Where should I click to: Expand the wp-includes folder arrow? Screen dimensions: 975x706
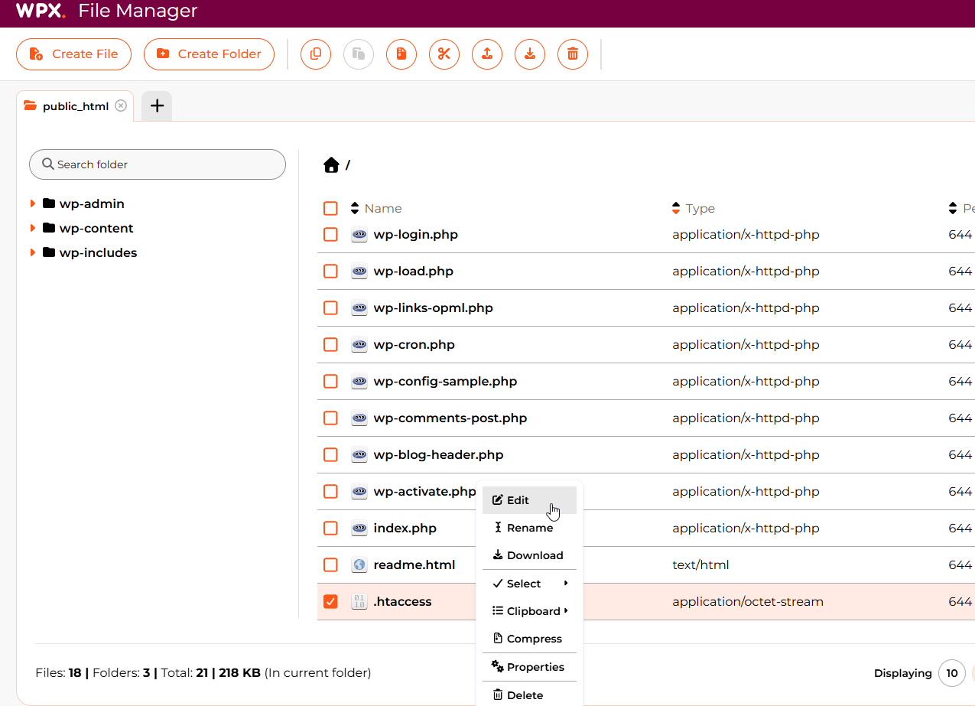33,252
